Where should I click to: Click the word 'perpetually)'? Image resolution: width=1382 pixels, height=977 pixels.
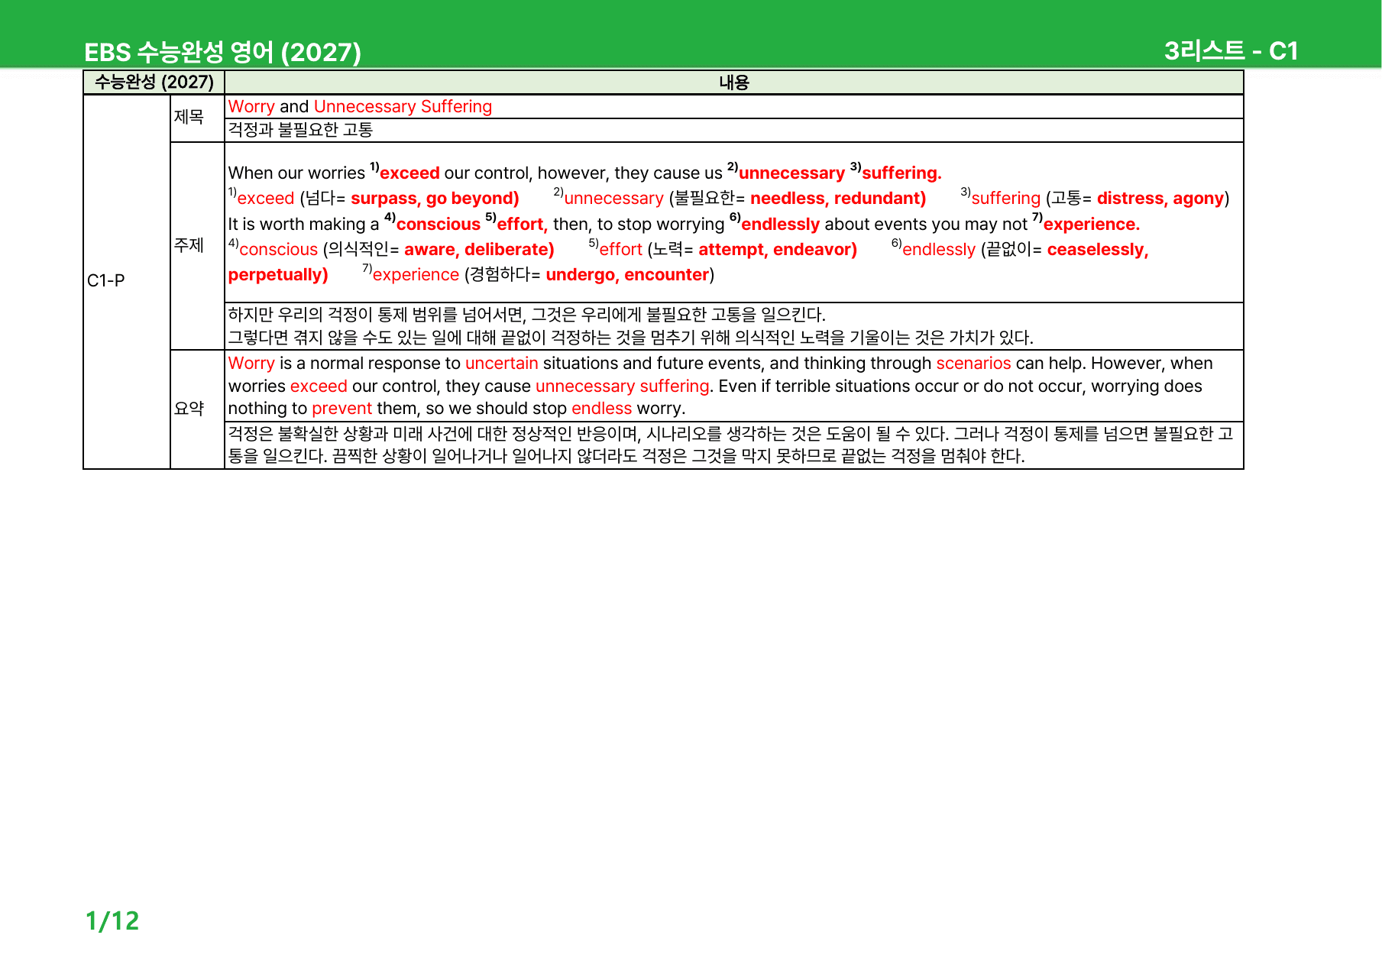(x=278, y=275)
